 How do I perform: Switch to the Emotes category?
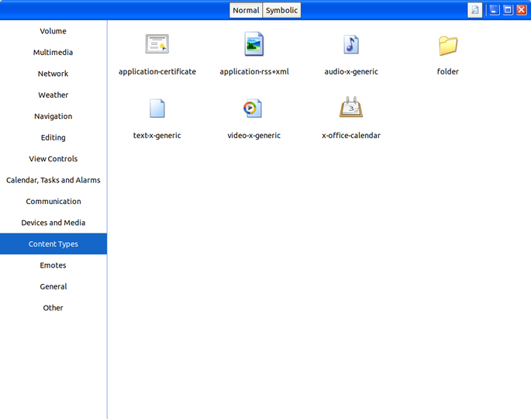[53, 265]
